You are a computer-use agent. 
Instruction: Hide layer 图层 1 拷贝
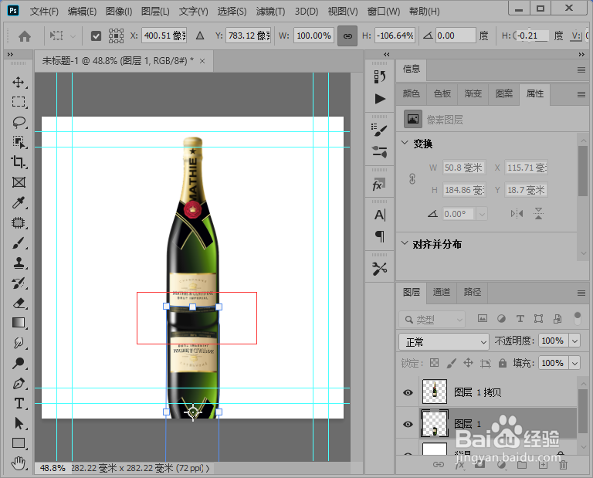408,392
